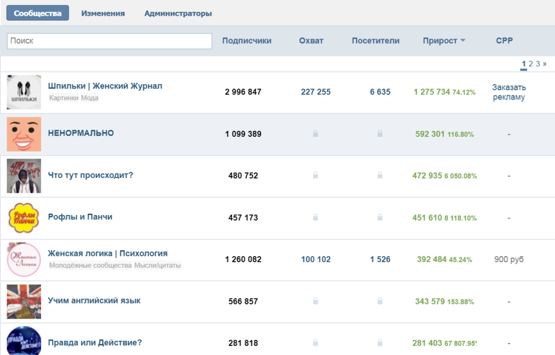Click growth value 592 301
Screen dimensions: 555x355
[430, 134]
